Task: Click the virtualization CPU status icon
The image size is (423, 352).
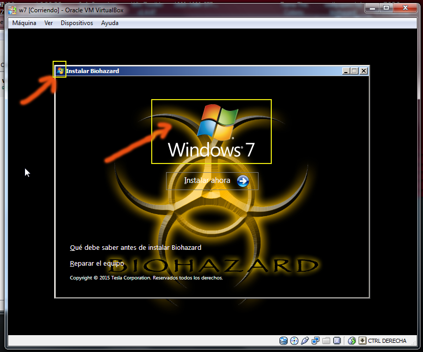Action: point(337,341)
